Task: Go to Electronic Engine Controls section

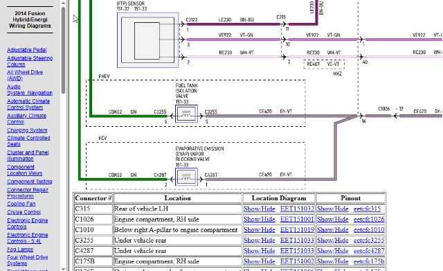Action: point(28,223)
